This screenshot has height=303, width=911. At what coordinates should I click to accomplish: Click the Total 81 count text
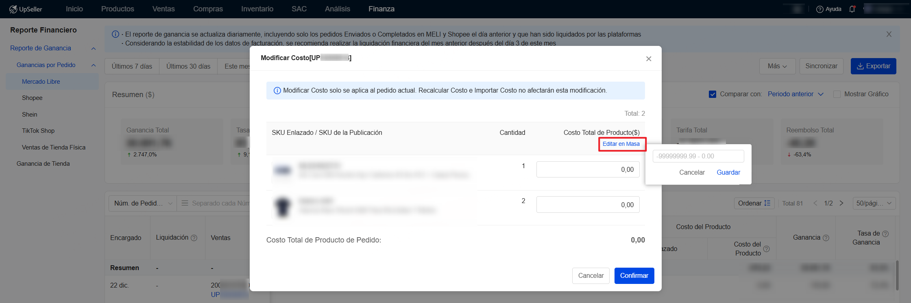[792, 203]
